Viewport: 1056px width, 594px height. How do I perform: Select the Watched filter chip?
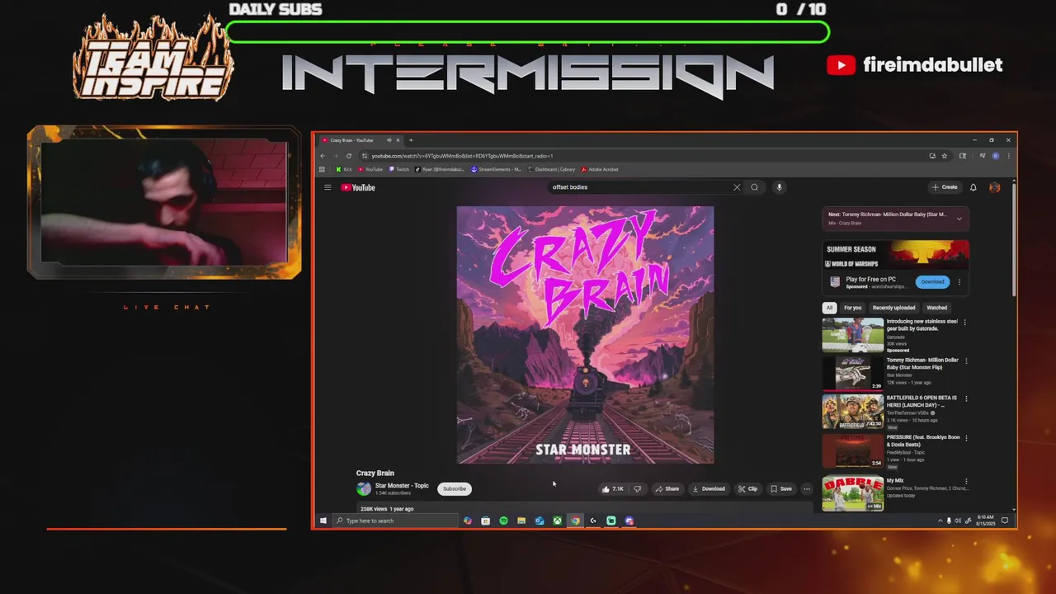pyautogui.click(x=936, y=308)
